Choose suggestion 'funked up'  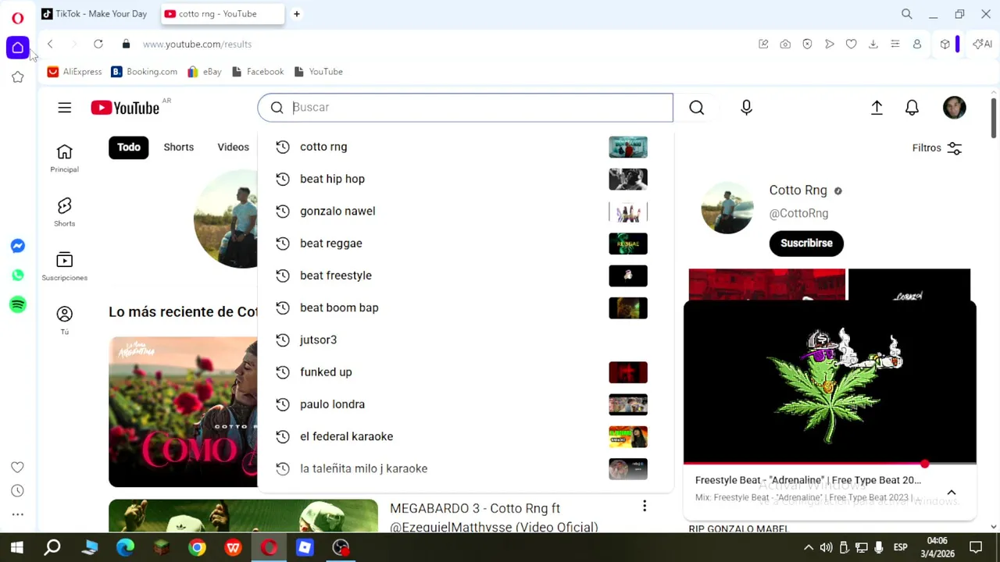pyautogui.click(x=465, y=372)
